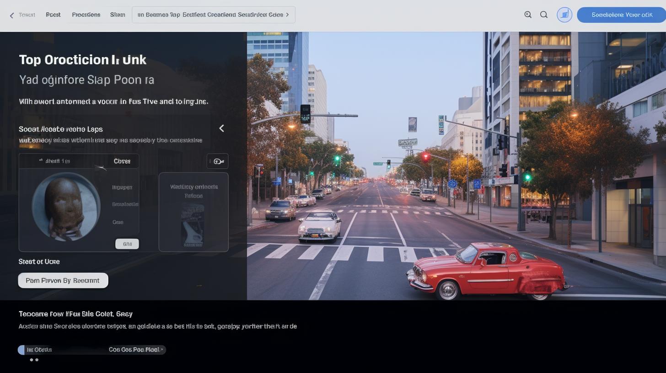Select the 'Siam' menu item
The height and width of the screenshot is (373, 666).
pyautogui.click(x=118, y=15)
